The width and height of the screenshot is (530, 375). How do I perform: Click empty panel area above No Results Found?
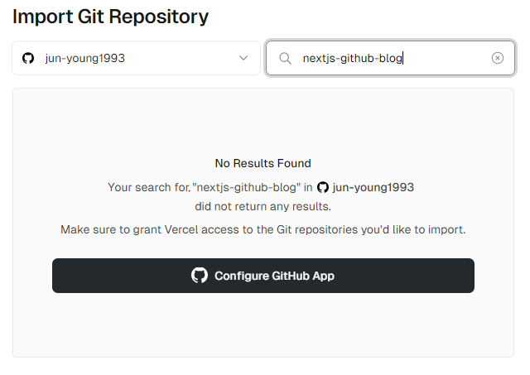click(x=263, y=122)
